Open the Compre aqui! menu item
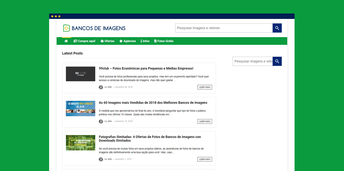 [84, 41]
